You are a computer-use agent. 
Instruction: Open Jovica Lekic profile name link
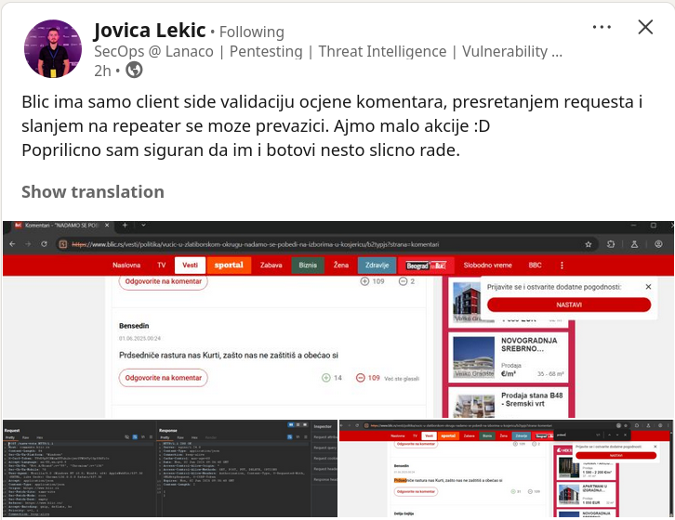(x=150, y=31)
